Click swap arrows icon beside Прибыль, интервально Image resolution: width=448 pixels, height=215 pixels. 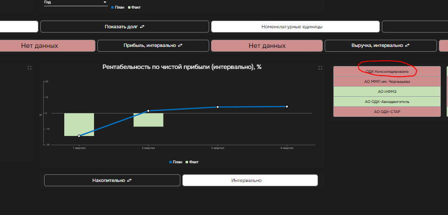tap(180, 46)
